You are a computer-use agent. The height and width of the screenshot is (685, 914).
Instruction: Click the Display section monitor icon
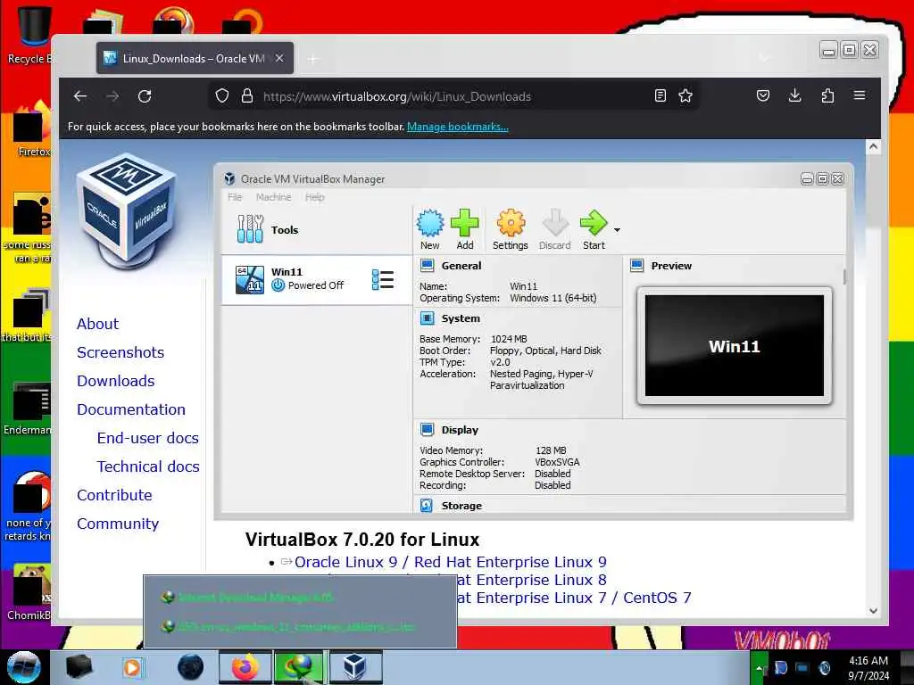(x=428, y=430)
